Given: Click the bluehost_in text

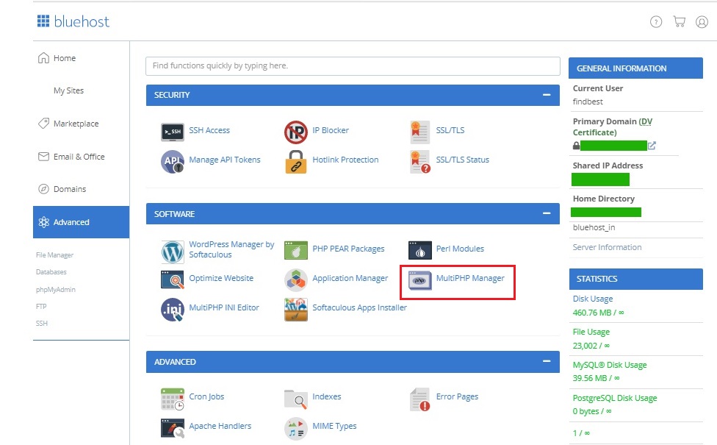Looking at the screenshot, I should pos(594,227).
